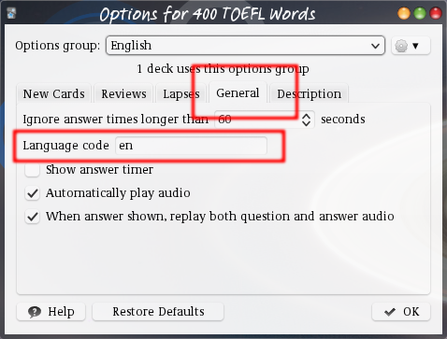447x339 pixels.
Task: Uncheck Automatically play audio
Action: tap(33, 193)
